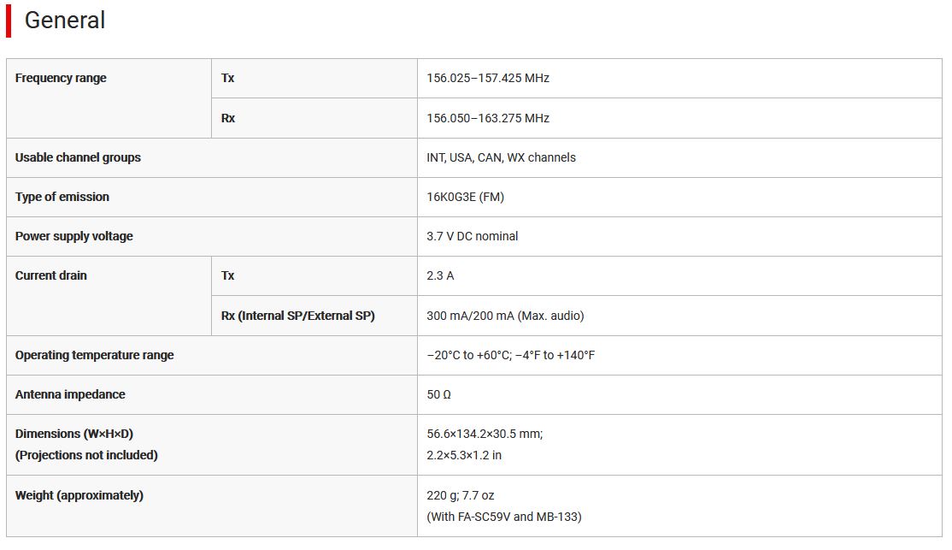This screenshot has width=952, height=550.
Task: Select the Current drain row label
Action: 51,275
